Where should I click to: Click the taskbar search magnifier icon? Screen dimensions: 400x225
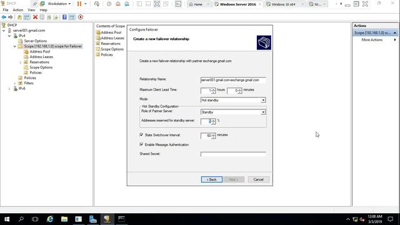point(21,219)
